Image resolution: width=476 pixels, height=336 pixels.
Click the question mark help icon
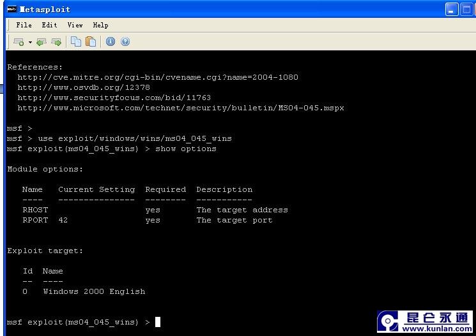coord(125,41)
